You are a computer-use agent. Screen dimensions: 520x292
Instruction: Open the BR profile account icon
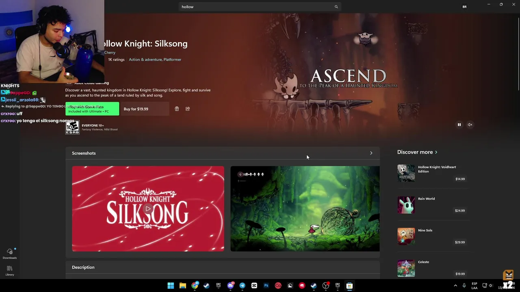coord(464,7)
